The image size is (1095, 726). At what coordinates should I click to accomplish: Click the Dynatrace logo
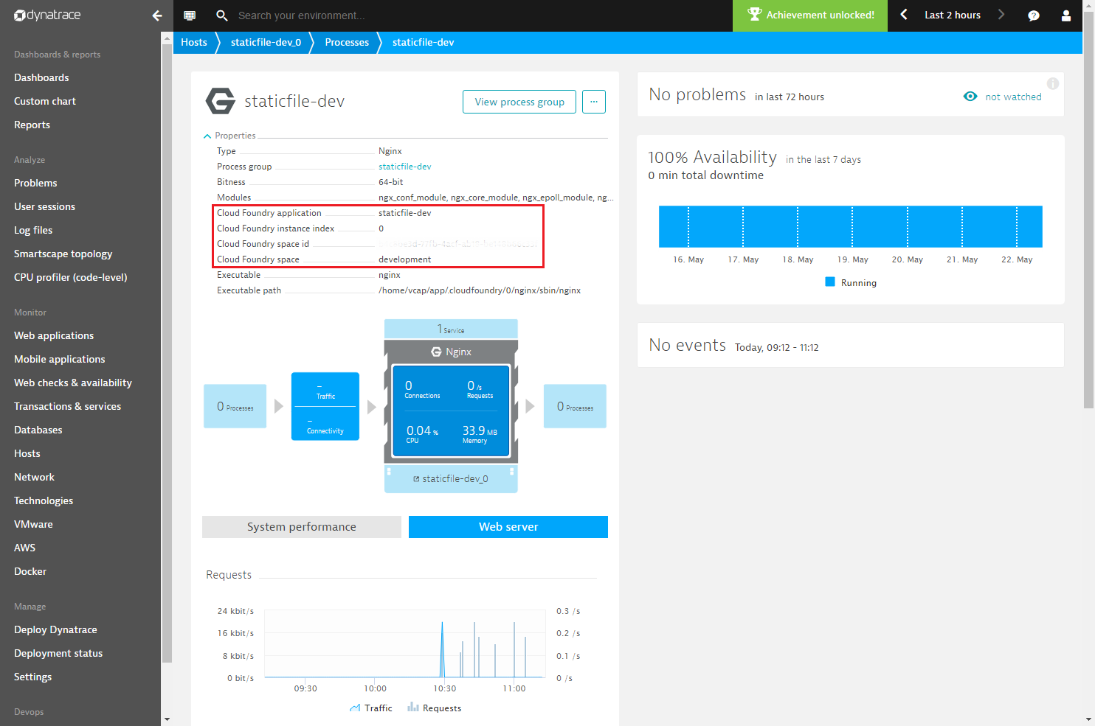[x=47, y=15]
